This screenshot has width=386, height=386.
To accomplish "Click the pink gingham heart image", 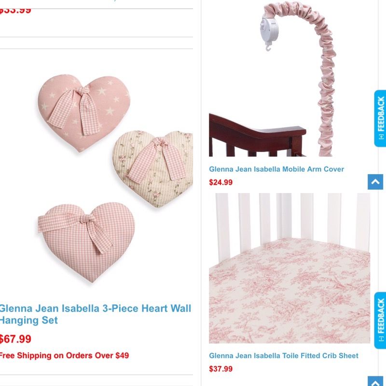I will coord(86,242).
